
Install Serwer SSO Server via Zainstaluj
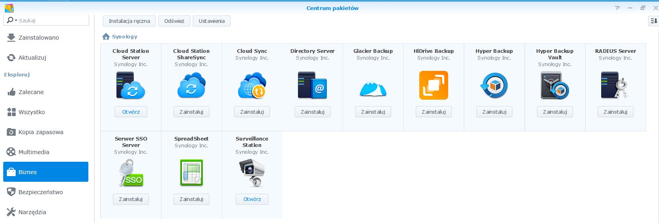(131, 199)
